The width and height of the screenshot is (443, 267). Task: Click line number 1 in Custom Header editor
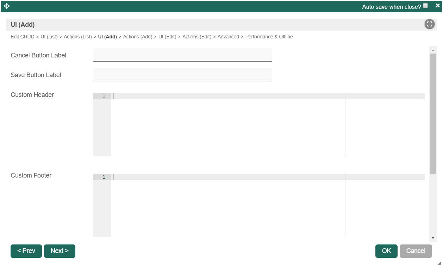coord(104,96)
